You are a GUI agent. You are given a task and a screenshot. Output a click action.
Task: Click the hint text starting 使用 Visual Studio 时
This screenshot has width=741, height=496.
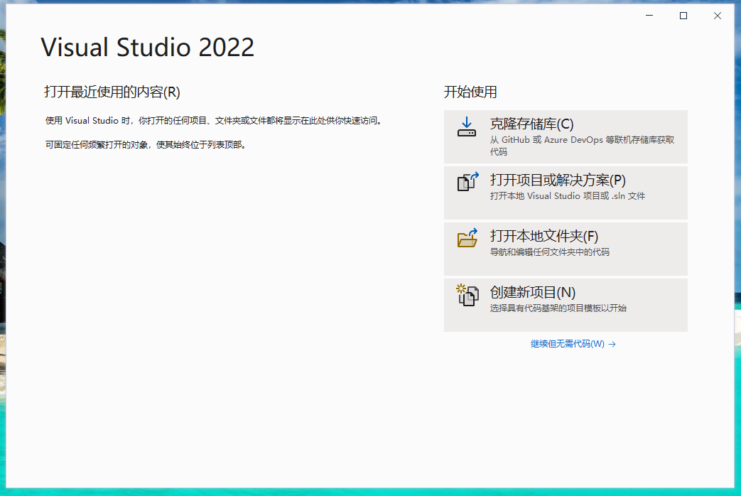[214, 121]
